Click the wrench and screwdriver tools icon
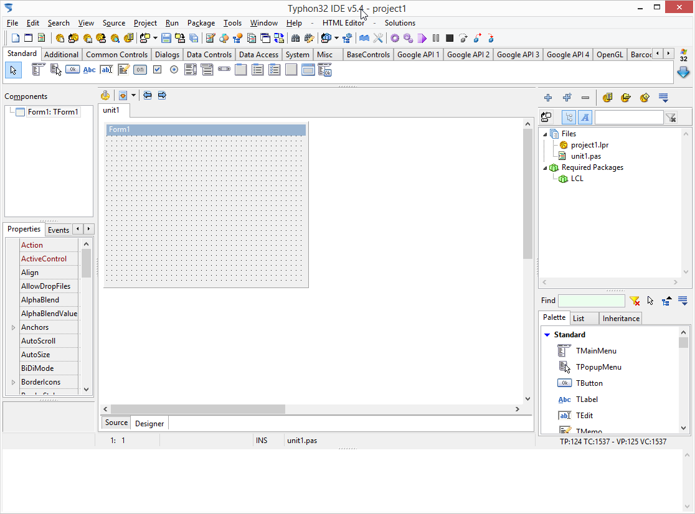This screenshot has width=695, height=514. [x=378, y=39]
